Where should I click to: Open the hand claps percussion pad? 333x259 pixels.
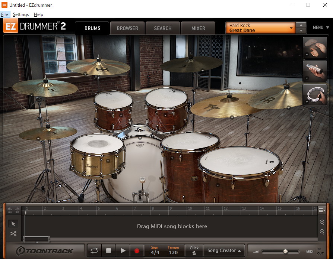pyautogui.click(x=315, y=48)
